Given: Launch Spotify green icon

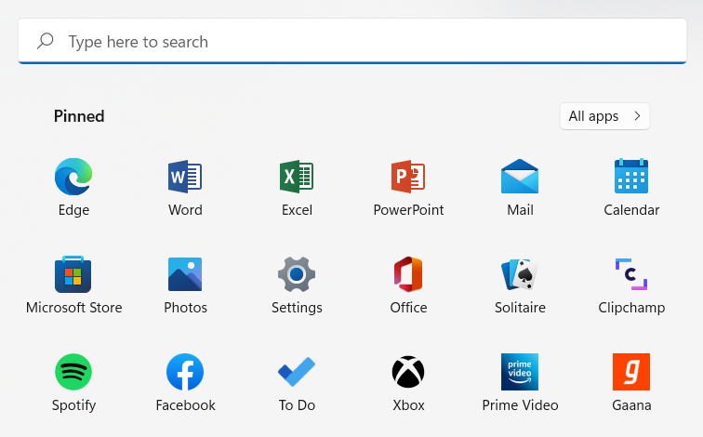Looking at the screenshot, I should coord(73,372).
